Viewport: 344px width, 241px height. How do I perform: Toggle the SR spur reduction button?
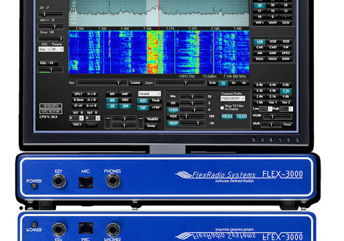click(112, 106)
